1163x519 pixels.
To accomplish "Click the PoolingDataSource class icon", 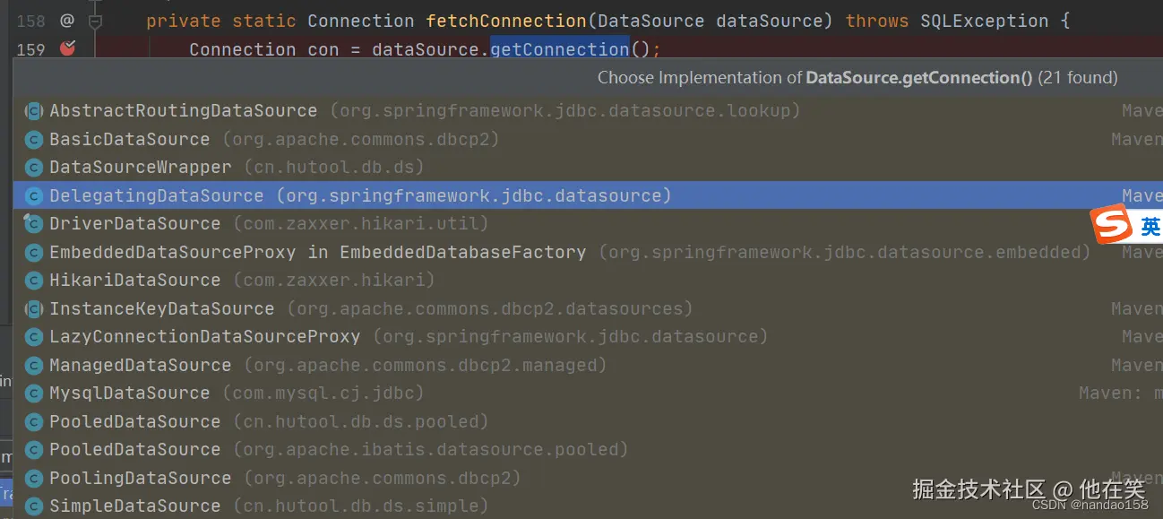I will tap(34, 478).
